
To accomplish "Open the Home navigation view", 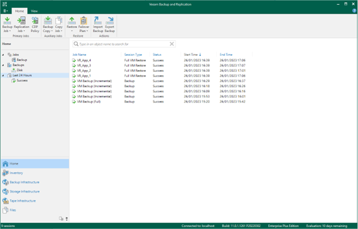I will coord(35,164).
